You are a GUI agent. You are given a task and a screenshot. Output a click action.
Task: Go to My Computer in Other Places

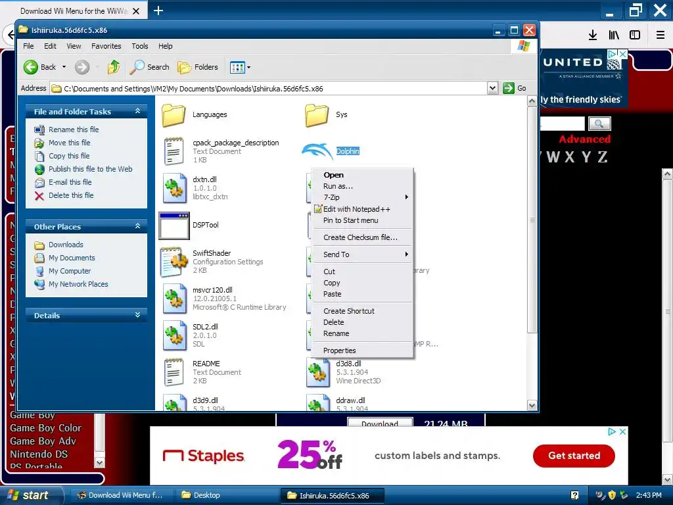(x=70, y=271)
